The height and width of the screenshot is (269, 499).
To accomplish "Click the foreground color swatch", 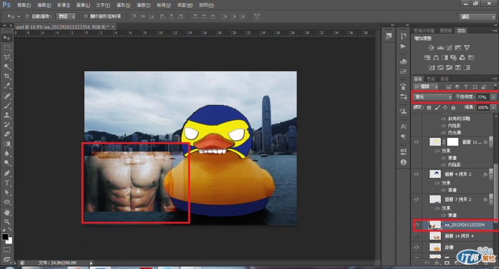I will (5, 237).
